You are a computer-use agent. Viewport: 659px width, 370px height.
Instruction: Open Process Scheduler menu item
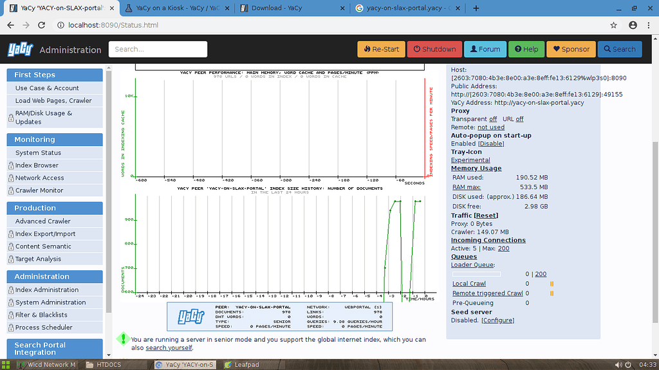(x=55, y=328)
